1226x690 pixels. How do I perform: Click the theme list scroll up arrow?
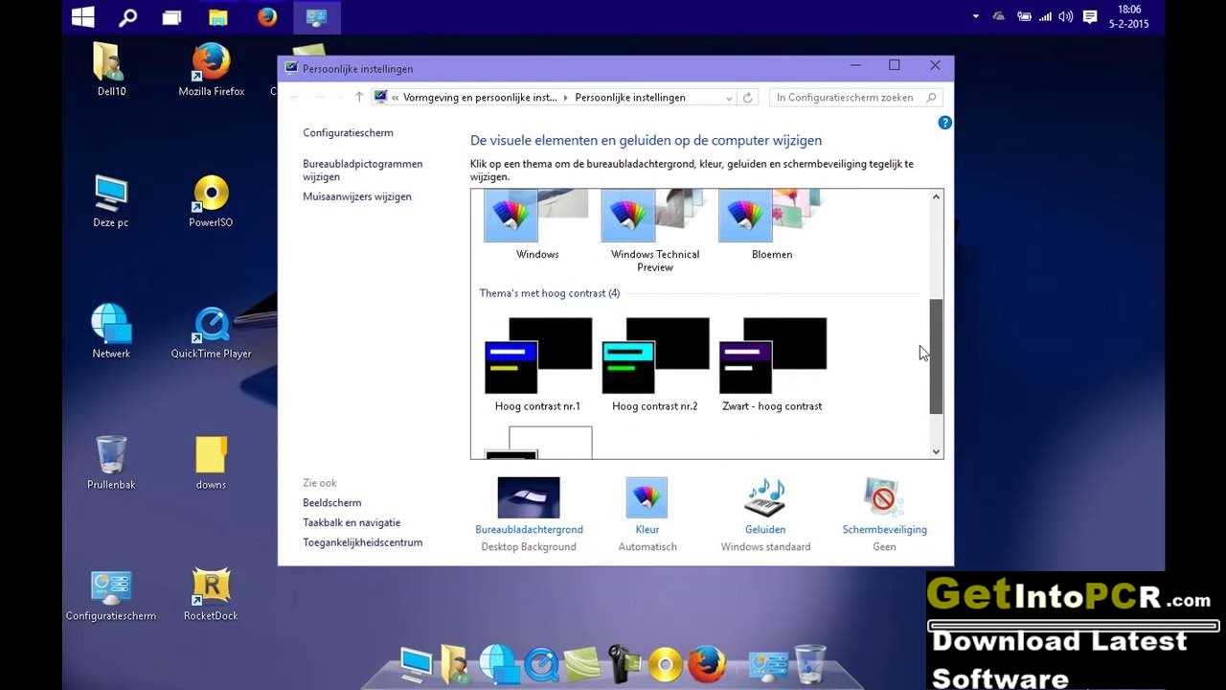(x=936, y=197)
